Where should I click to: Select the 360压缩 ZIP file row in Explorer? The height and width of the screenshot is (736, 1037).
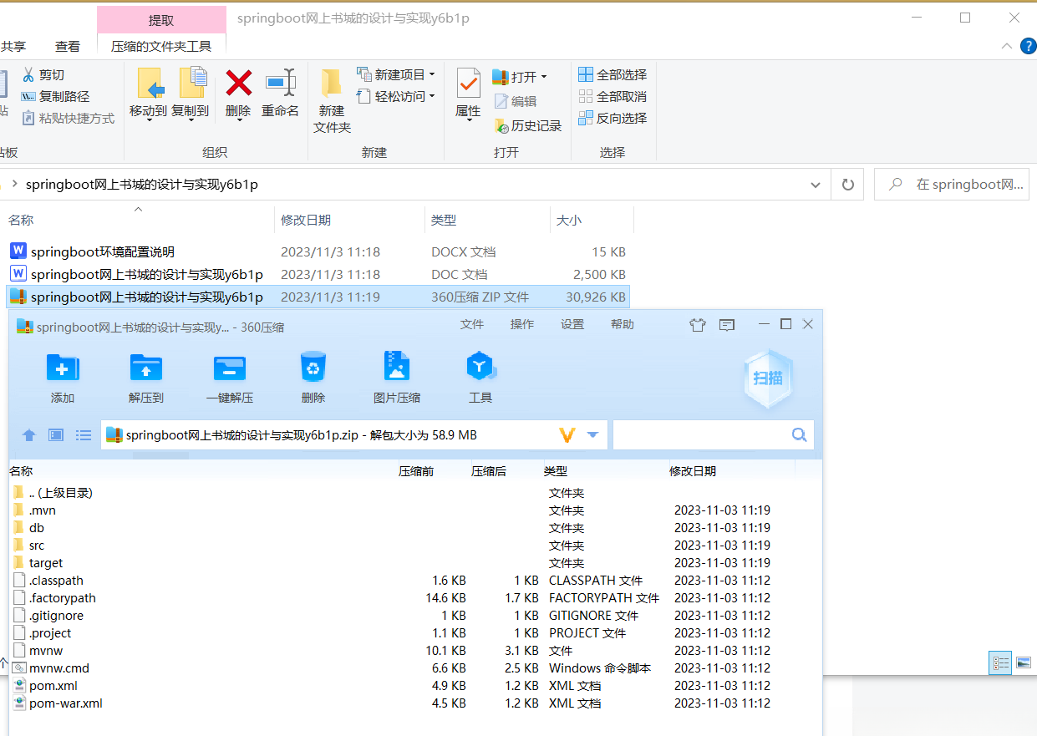318,297
